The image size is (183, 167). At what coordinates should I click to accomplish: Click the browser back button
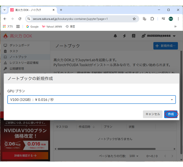(5, 19)
